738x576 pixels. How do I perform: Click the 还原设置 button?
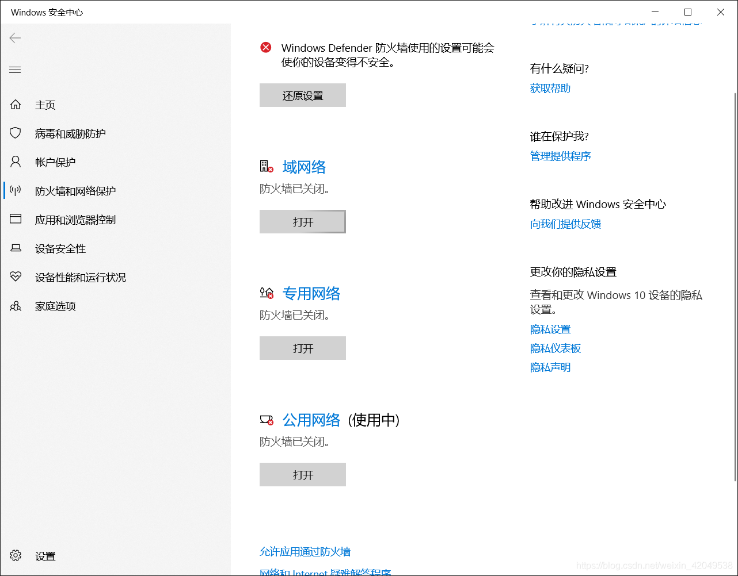point(303,95)
